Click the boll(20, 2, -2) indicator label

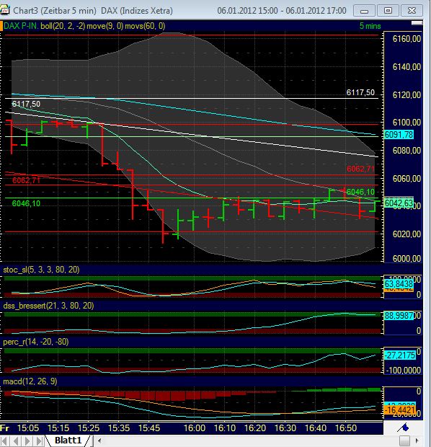[x=63, y=26]
